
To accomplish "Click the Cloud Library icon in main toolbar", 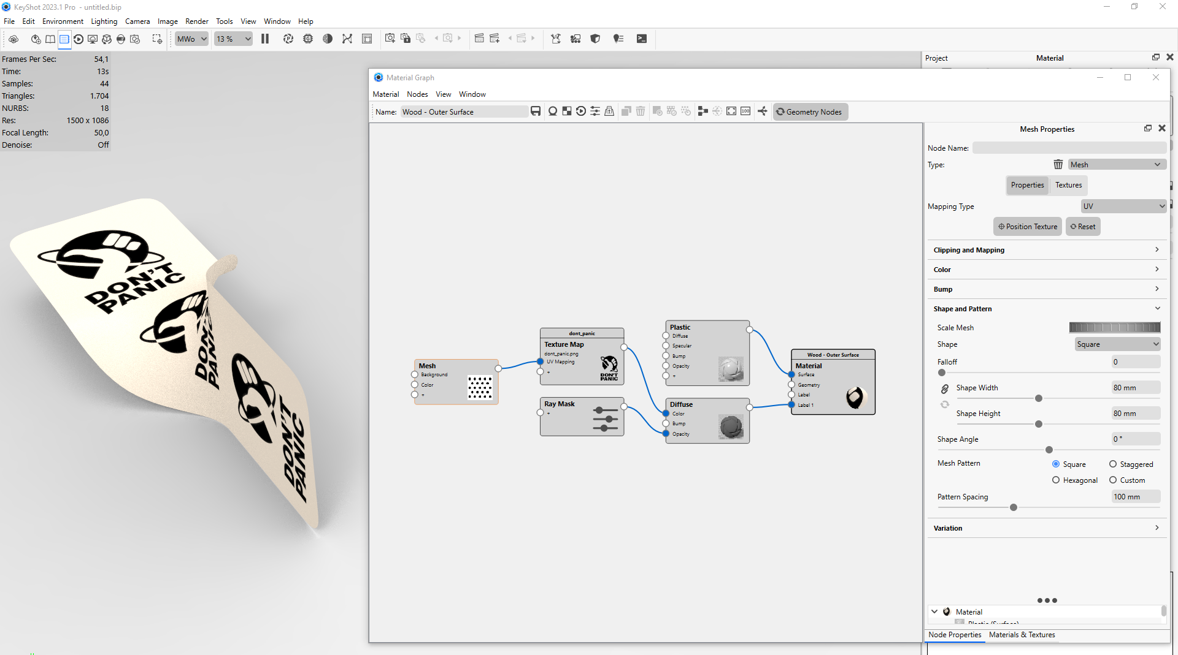I will pos(13,39).
